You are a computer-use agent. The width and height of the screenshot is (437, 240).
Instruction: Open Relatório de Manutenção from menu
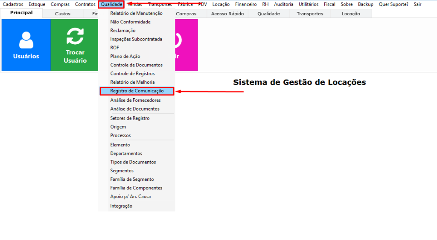coord(136,13)
